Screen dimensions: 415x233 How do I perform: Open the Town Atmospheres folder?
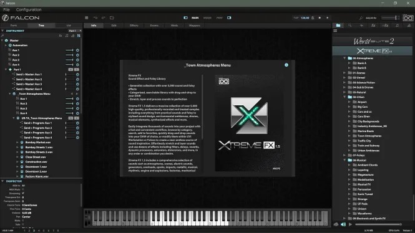click(x=369, y=136)
